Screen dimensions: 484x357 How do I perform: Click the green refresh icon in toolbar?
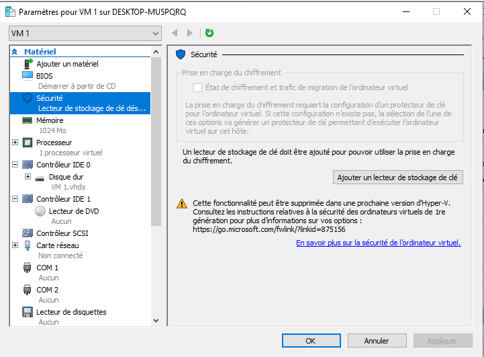209,33
